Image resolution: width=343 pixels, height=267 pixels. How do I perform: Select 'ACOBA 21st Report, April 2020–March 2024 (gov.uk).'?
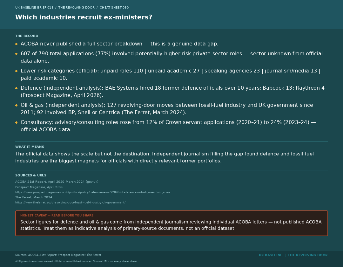coord(57,181)
